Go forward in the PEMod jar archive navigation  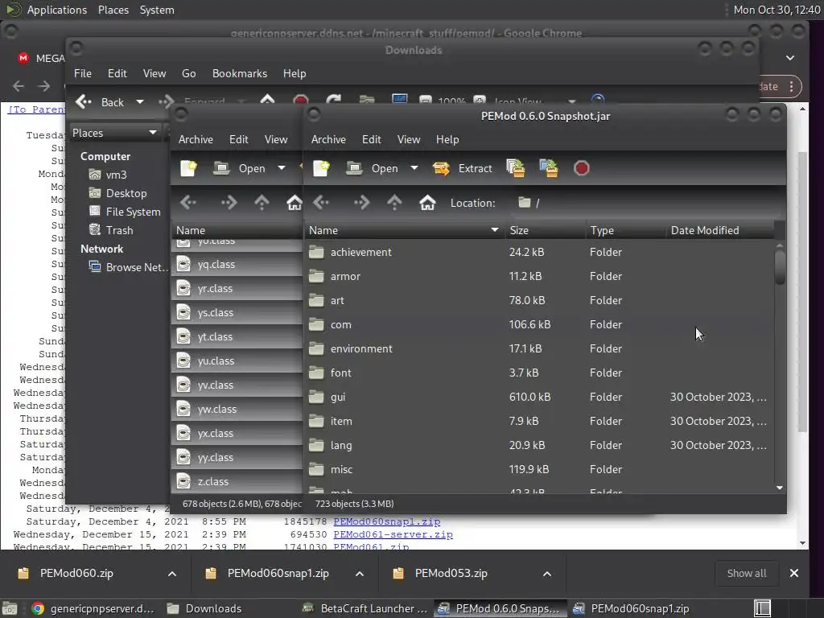[361, 202]
